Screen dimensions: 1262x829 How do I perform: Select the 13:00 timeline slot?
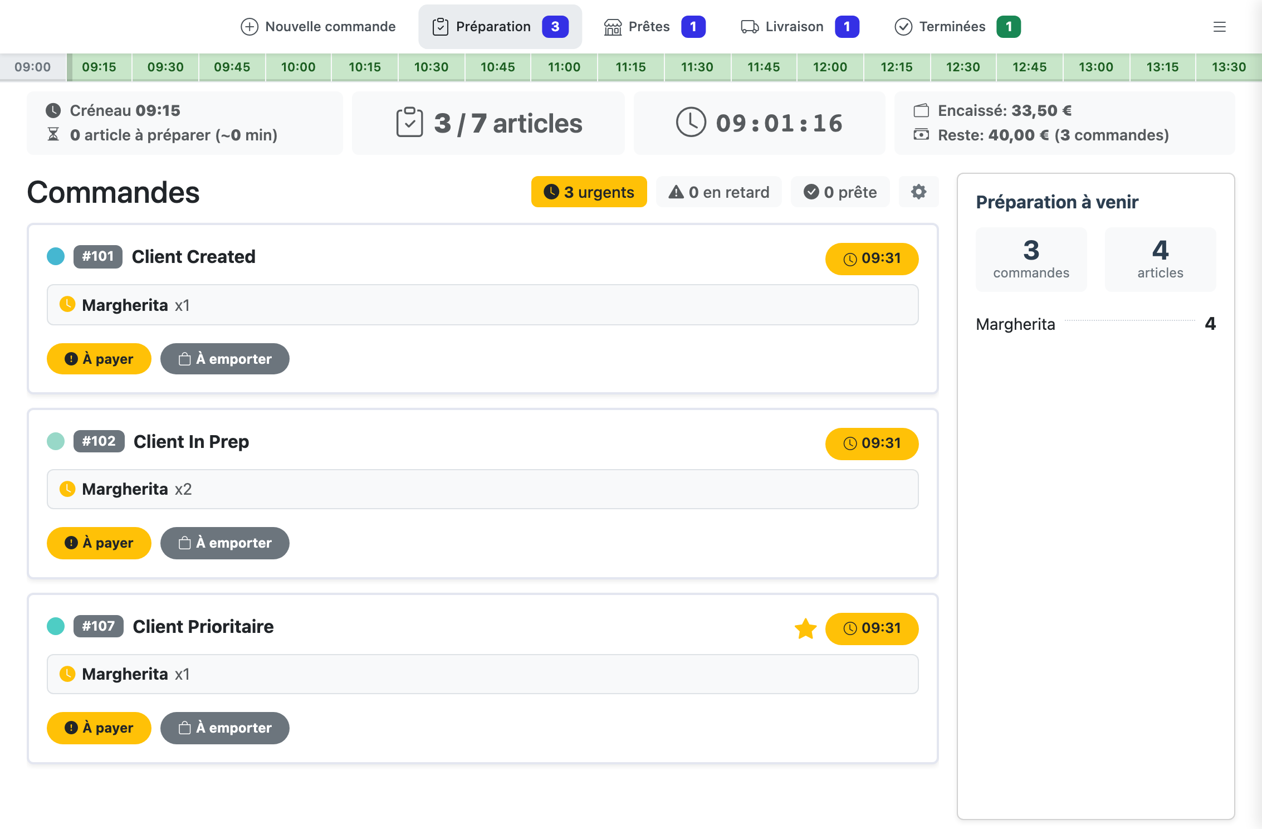coord(1096,67)
